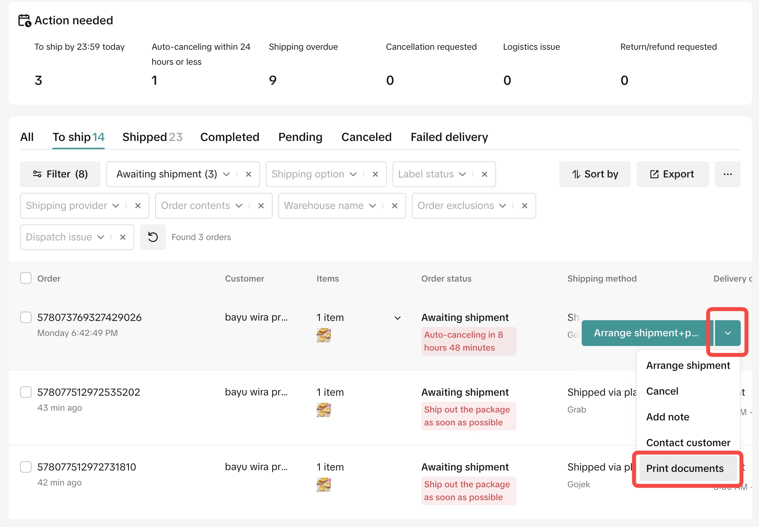Check order 578073769327429026 checkbox
Viewport: 759px width, 527px height.
[x=26, y=317]
